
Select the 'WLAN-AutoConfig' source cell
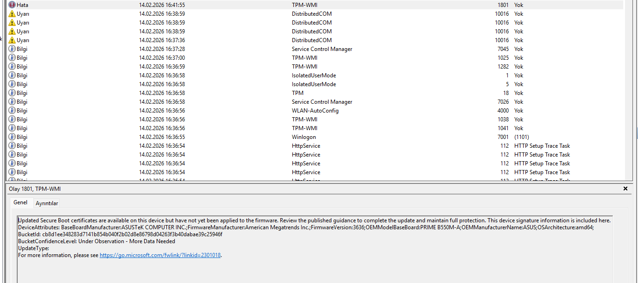(315, 111)
